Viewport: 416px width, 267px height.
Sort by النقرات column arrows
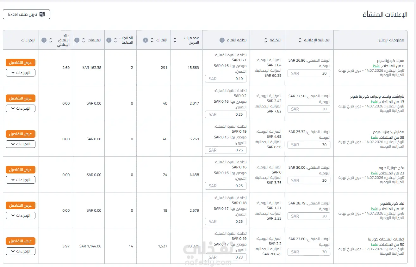point(152,40)
